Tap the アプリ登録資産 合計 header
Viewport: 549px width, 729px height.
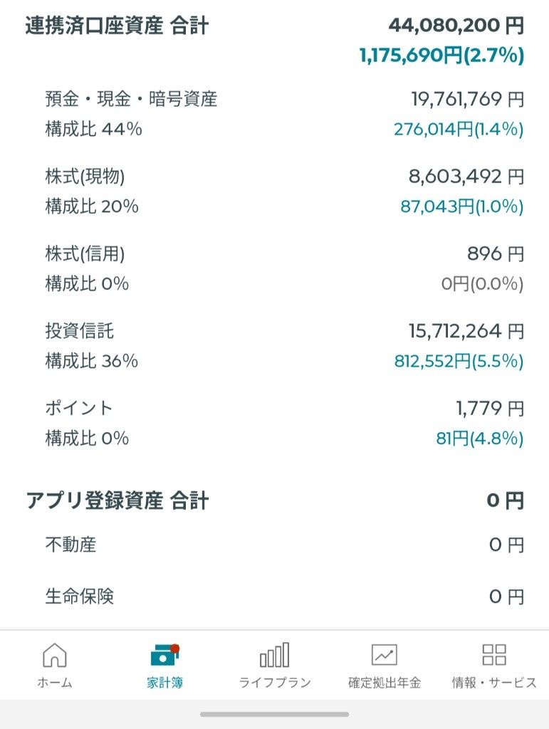(x=117, y=501)
